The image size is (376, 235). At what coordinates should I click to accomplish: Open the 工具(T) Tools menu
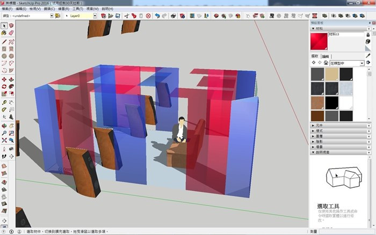tap(77, 9)
